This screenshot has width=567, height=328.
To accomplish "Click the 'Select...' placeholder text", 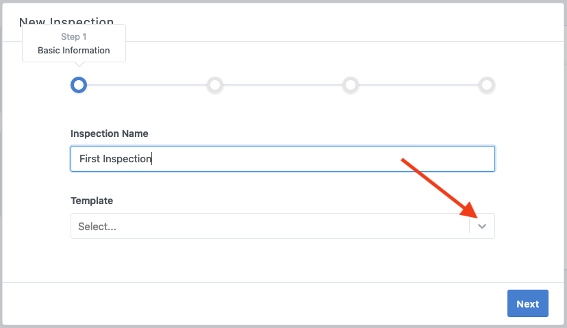I will pos(97,227).
